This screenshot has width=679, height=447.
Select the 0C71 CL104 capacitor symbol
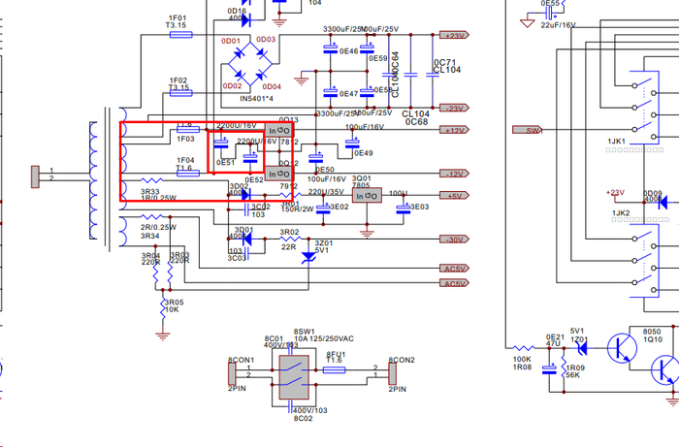click(433, 75)
